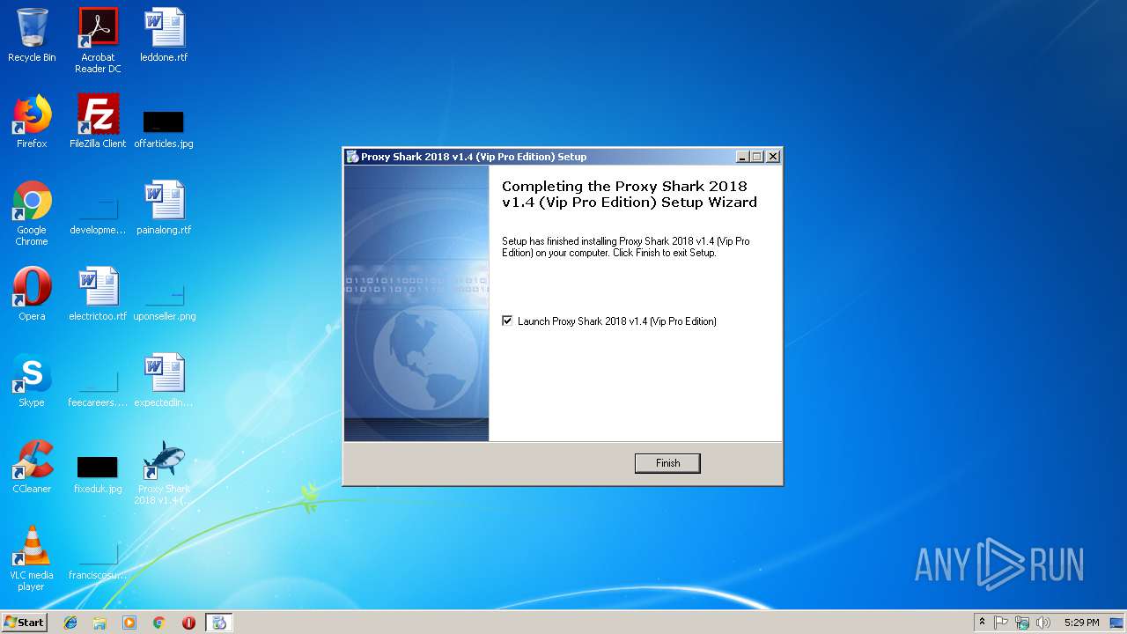Select expectedlin document icon
1127x634 pixels.
(x=164, y=380)
